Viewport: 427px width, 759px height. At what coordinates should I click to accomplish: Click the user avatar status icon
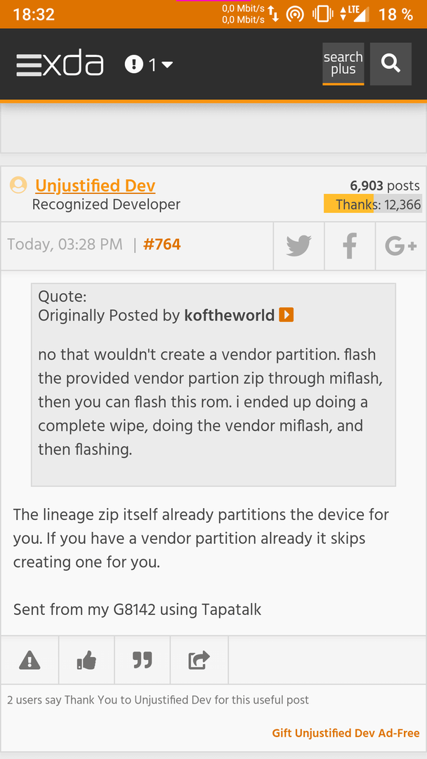tap(18, 186)
